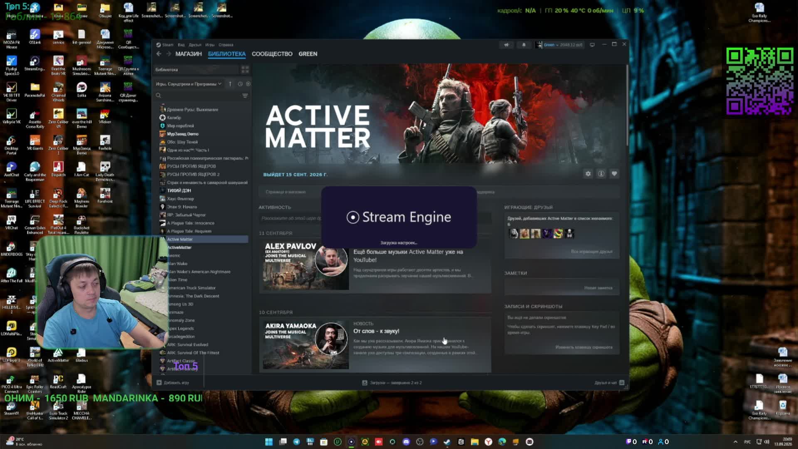This screenshot has height=449, width=798.
Task: Toggle the ready-to-play games filter
Action: click(x=248, y=84)
